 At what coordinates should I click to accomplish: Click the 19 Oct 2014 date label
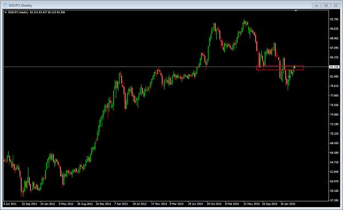[x=214, y=204]
